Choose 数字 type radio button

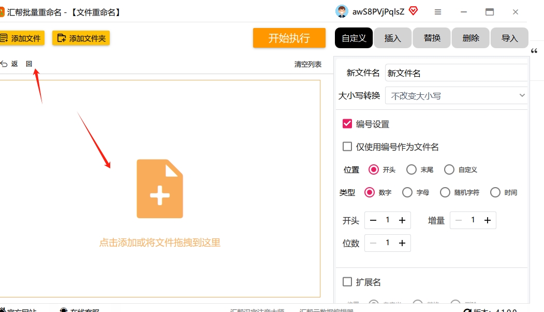[x=369, y=192]
